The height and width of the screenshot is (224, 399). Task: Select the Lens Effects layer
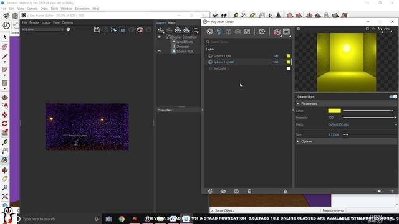[x=185, y=42]
